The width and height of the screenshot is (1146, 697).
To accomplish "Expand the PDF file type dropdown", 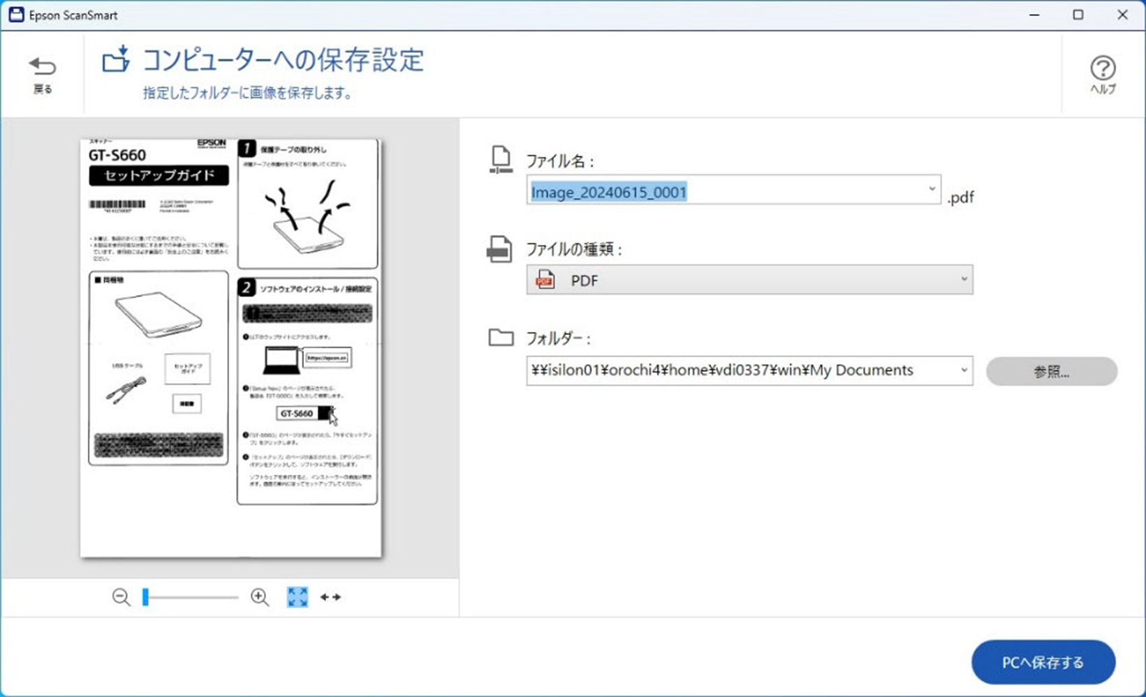I will click(964, 280).
